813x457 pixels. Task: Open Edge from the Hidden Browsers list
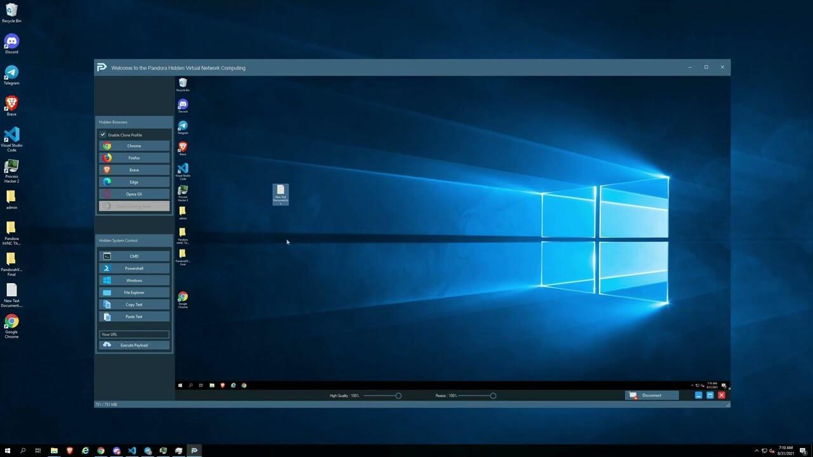tap(134, 182)
